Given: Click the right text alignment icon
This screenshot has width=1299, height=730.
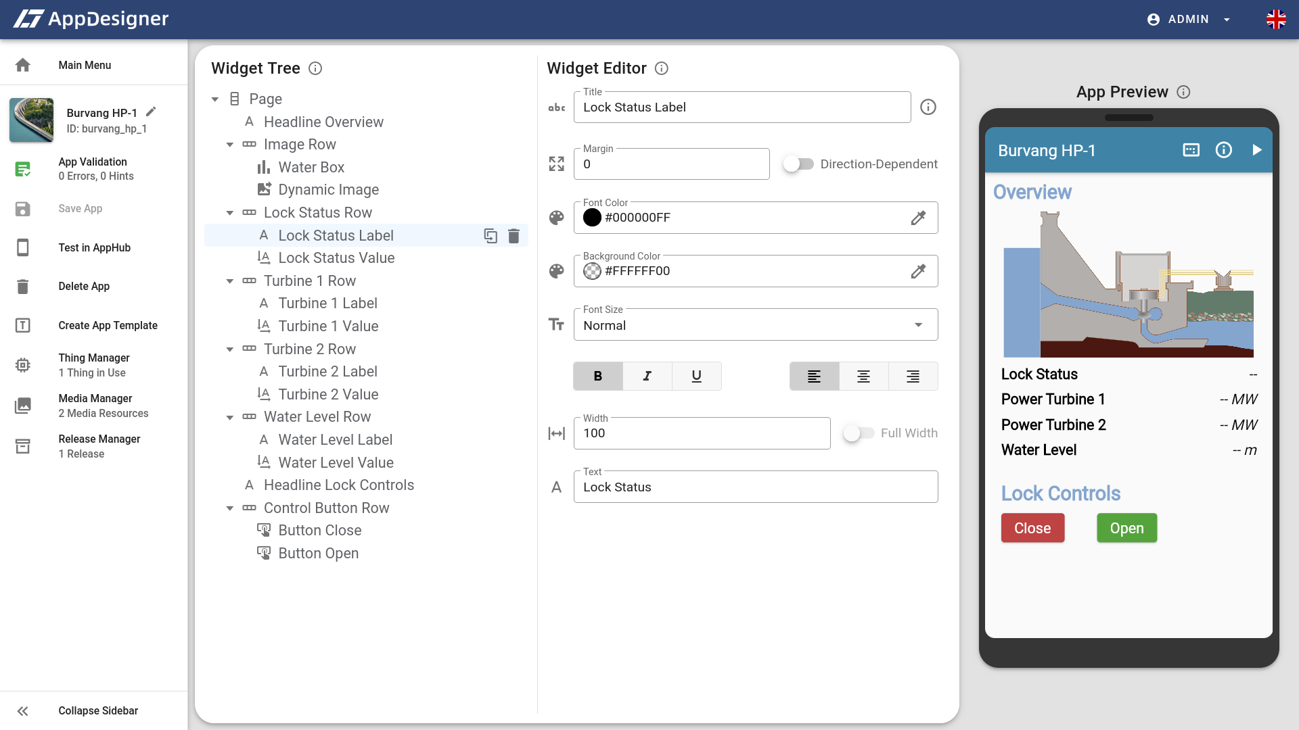Looking at the screenshot, I should click(913, 376).
